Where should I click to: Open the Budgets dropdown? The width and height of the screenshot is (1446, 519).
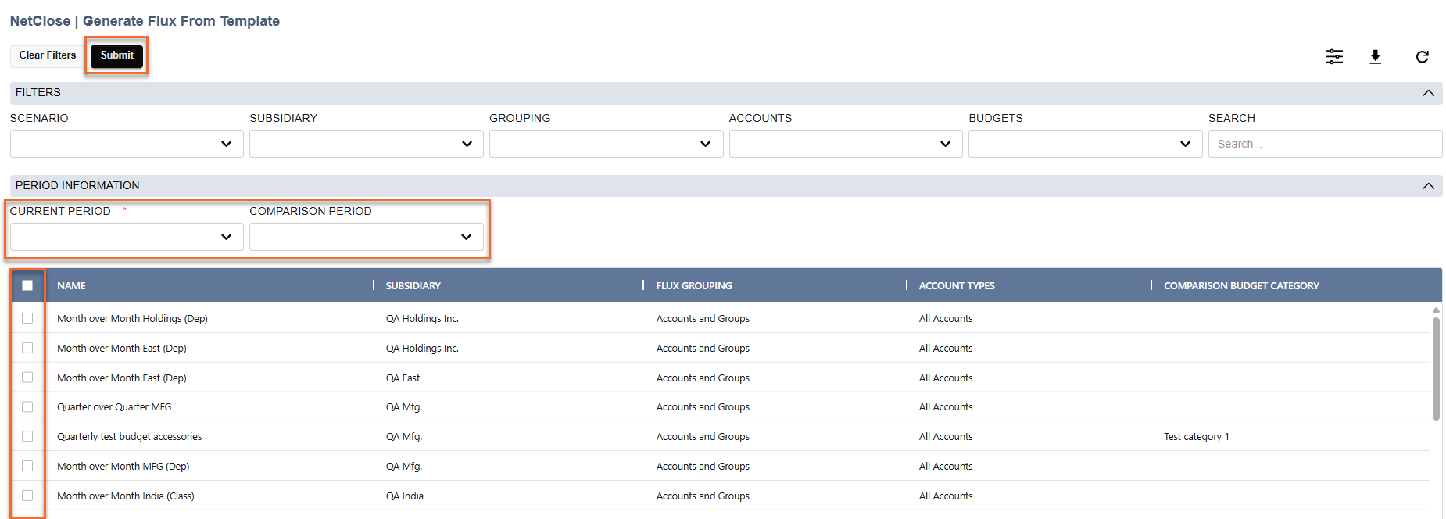coord(1085,144)
